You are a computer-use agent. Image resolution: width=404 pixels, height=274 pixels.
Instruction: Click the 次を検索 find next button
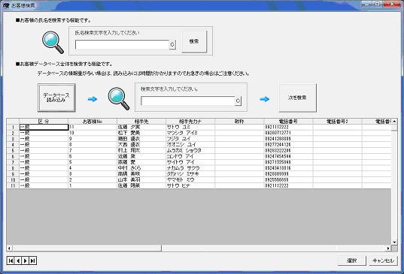pos(297,98)
